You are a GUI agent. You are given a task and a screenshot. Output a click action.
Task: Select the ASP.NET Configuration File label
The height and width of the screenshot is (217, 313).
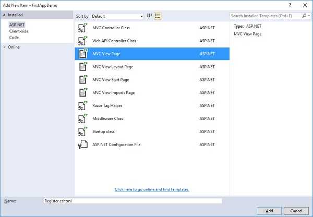click(x=116, y=144)
